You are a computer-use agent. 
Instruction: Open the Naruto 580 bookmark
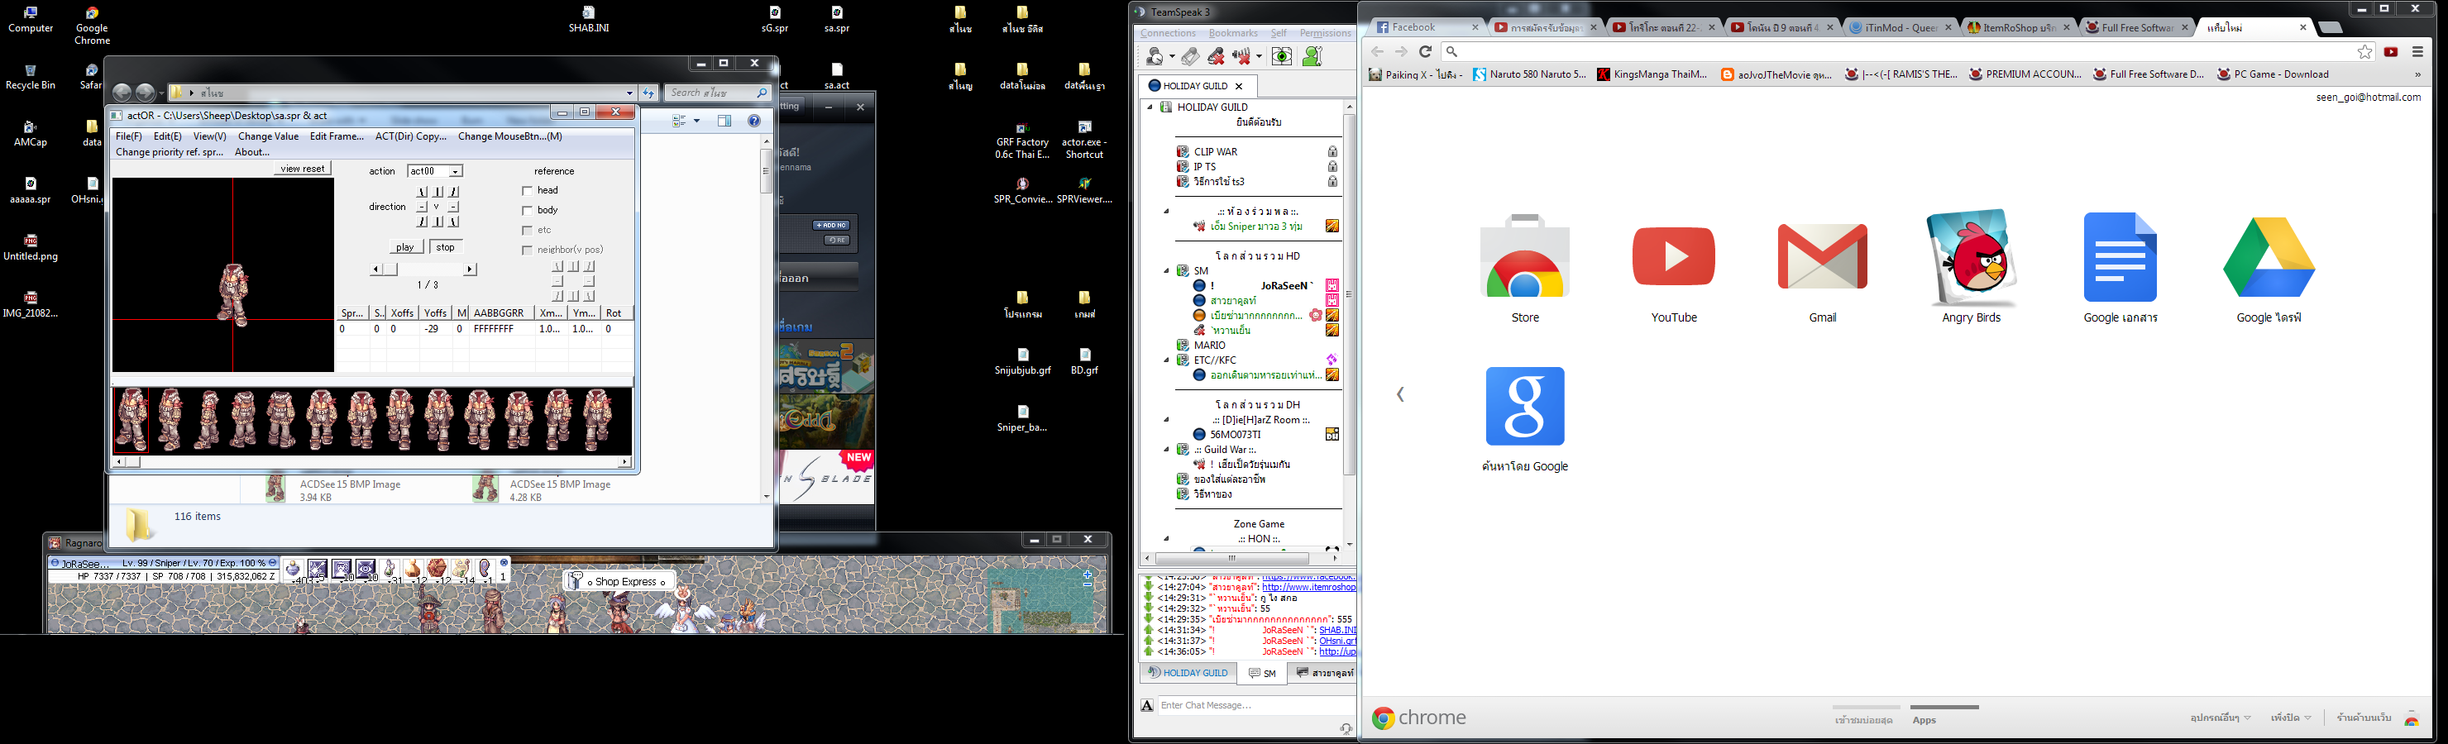(x=1529, y=74)
